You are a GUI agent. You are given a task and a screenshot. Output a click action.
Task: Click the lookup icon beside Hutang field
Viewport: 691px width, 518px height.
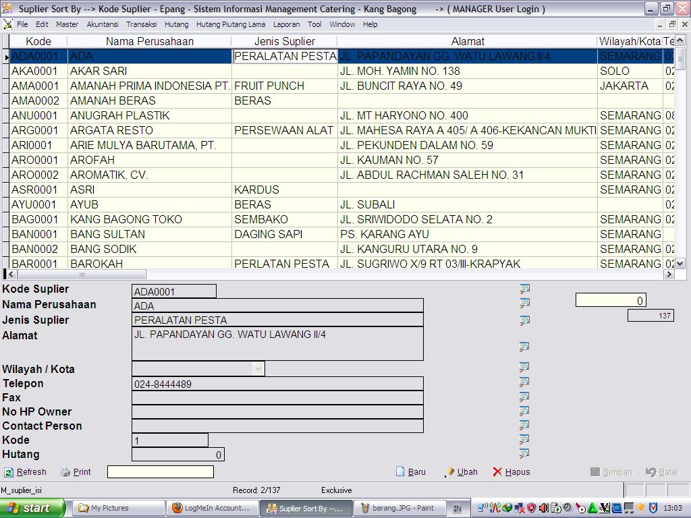524,453
